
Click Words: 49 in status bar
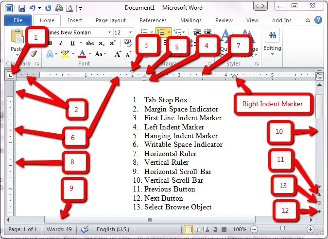(59, 229)
